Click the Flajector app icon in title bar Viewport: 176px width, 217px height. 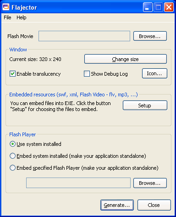[6, 7]
